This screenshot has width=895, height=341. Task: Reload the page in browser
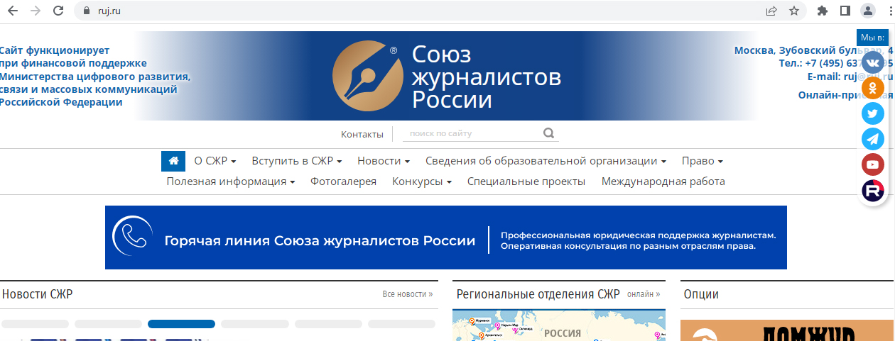pyautogui.click(x=58, y=11)
